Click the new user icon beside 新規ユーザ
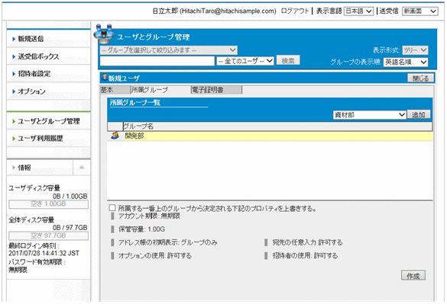This screenshot has width=447, height=304. point(105,77)
